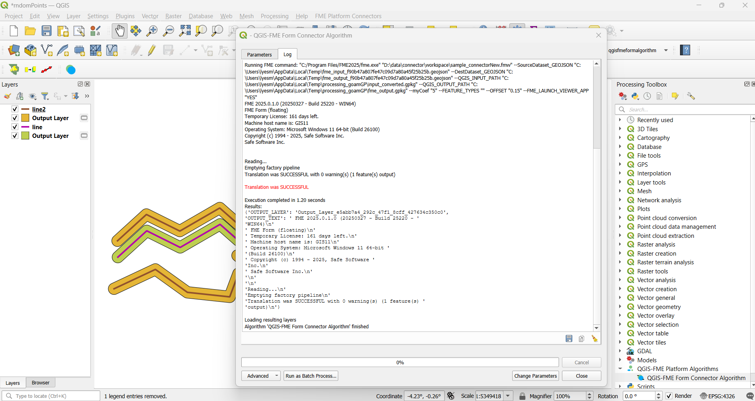Create a new project with the blank page icon

click(x=14, y=31)
